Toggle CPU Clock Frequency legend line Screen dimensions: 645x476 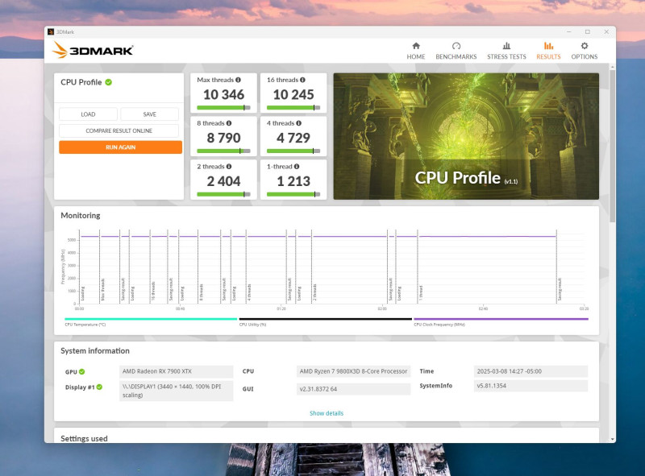(x=501, y=319)
